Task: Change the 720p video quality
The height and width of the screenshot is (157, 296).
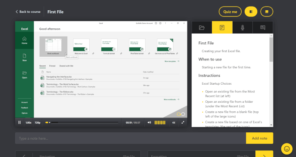Action: click(x=37, y=122)
